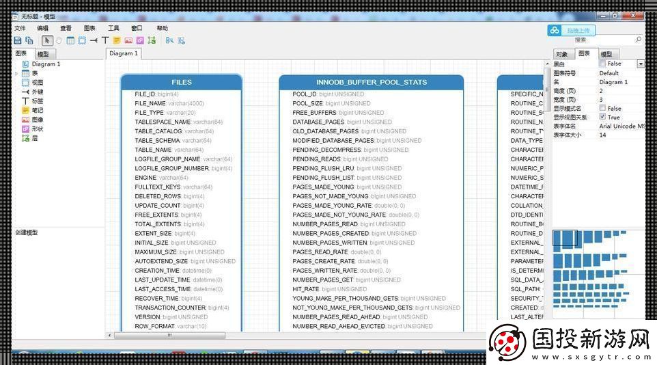Open the 工具 menu
This screenshot has height=365, width=657.
[113, 28]
